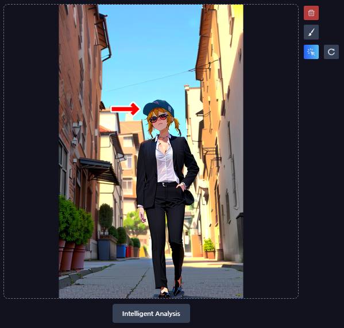Select the paintbrush mask tool
344x328 pixels.
[311, 32]
